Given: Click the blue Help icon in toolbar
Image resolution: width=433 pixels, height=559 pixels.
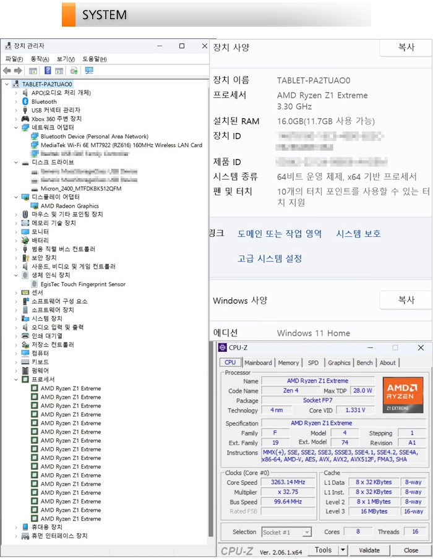Looking at the screenshot, I should tap(47, 70).
